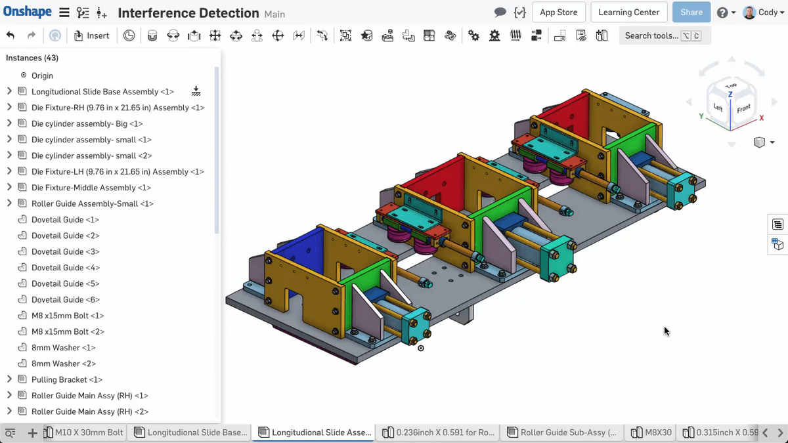Select the Fastened mate tool

[x=152, y=35]
